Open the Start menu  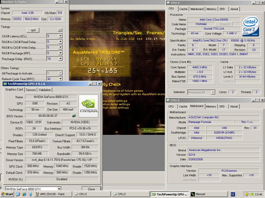(x=7, y=194)
